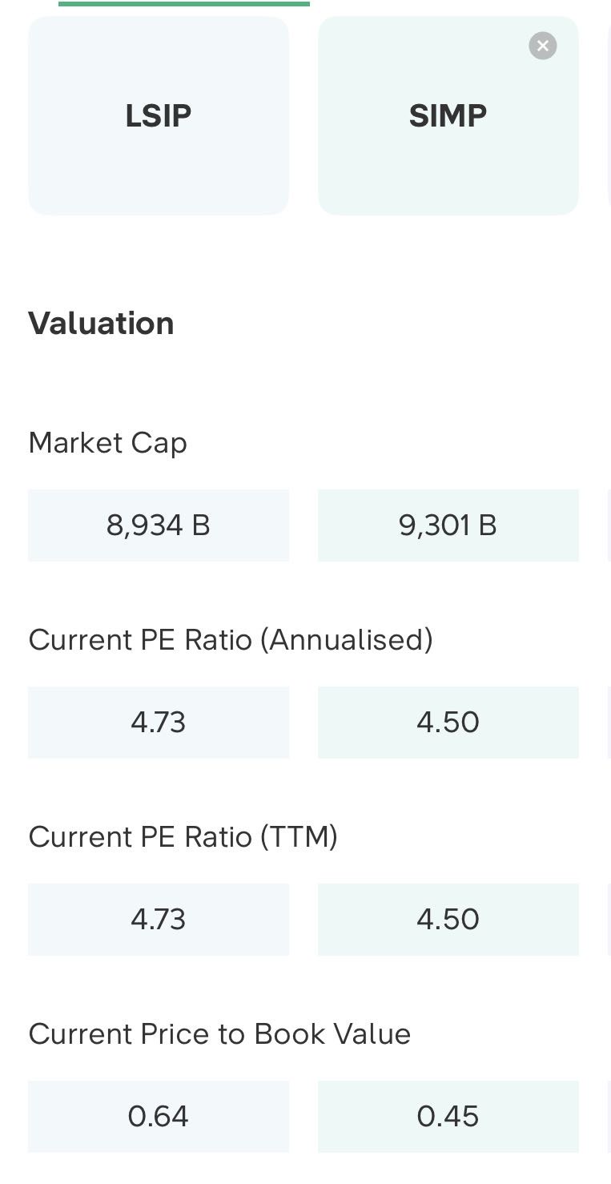
Task: Select LSIP TTM PE ratio cell
Action: (x=159, y=920)
